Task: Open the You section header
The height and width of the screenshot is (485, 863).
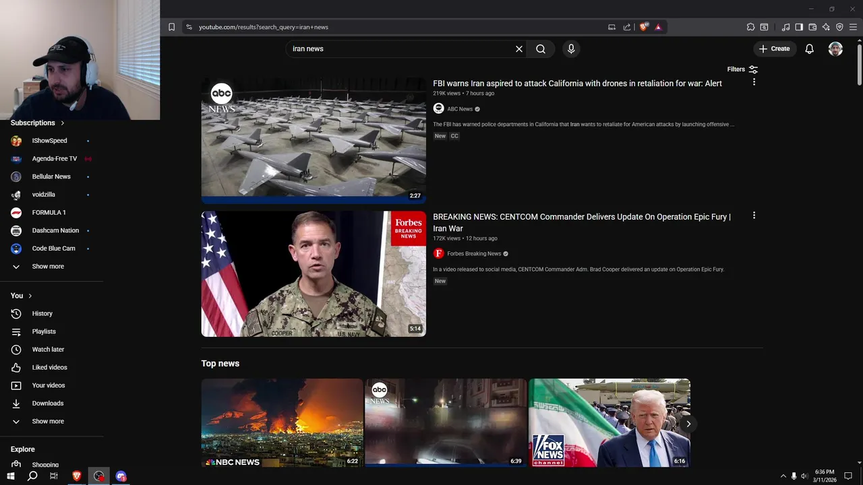Action: 21,296
